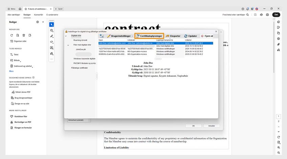Click the link attachment icon in right rail
Viewport: 287px width, 159px height.
tap(279, 44)
